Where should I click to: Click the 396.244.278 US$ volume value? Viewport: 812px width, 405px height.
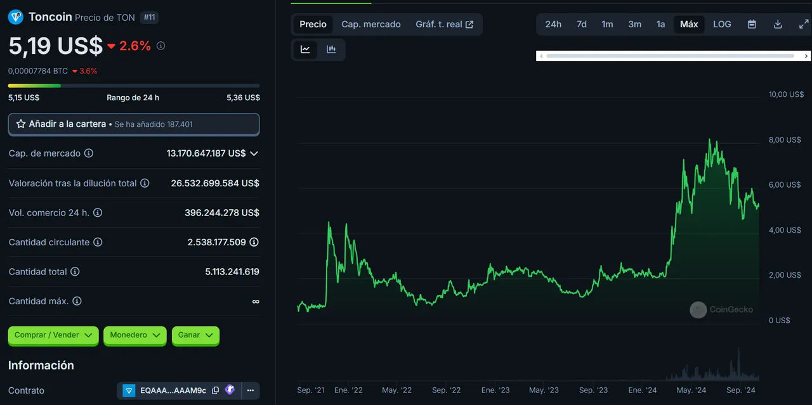click(222, 213)
